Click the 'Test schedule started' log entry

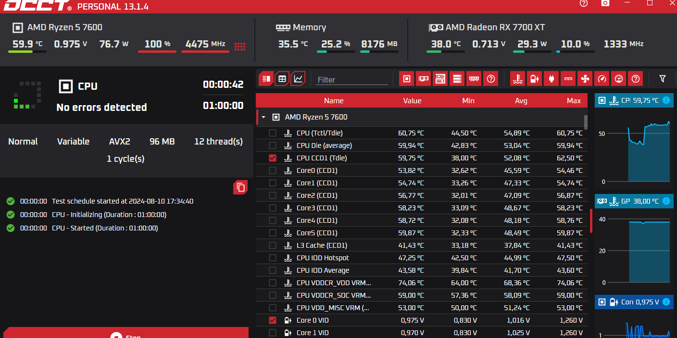(x=123, y=201)
